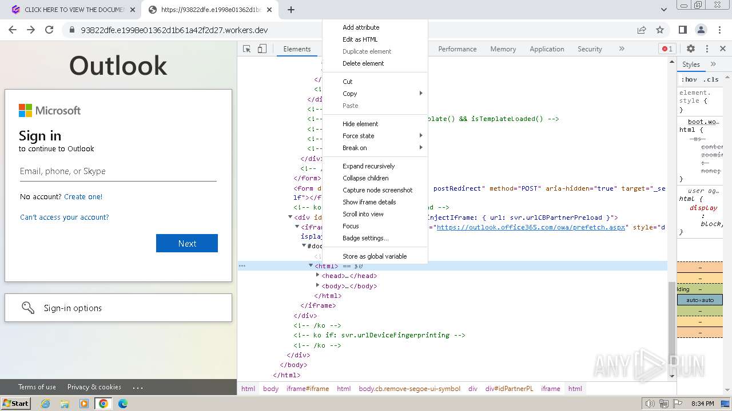The width and height of the screenshot is (732, 411).
Task: Choose Add attribute from context menu
Action: pos(375,27)
